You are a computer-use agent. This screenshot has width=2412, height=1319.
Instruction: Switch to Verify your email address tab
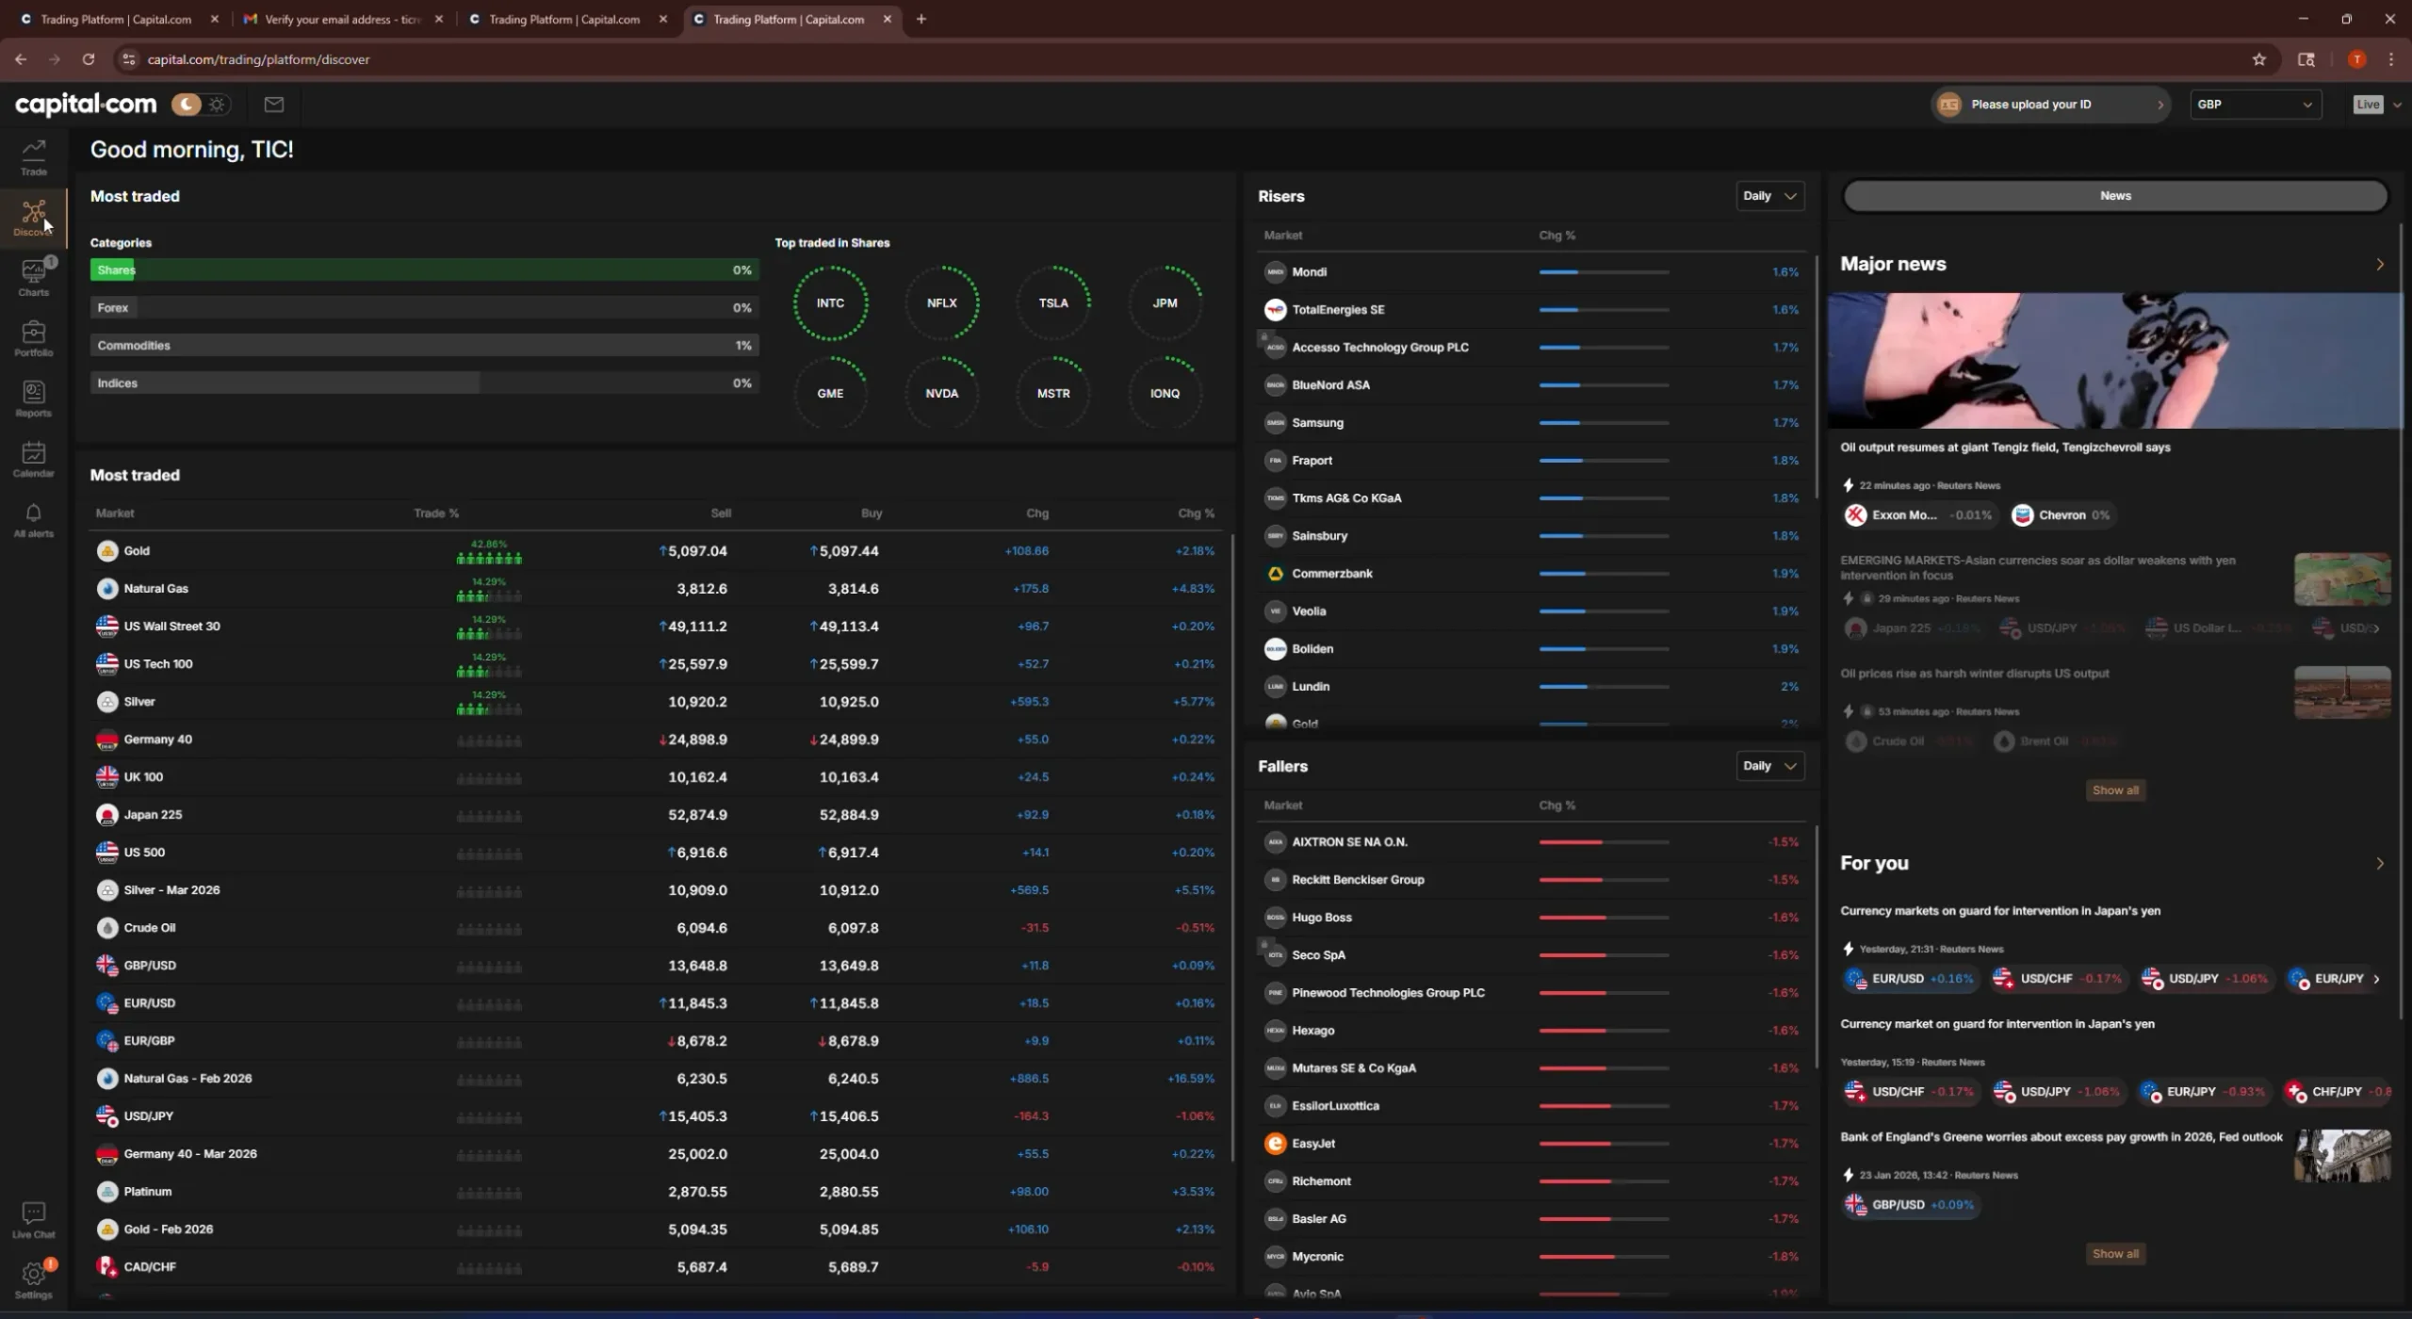[341, 19]
